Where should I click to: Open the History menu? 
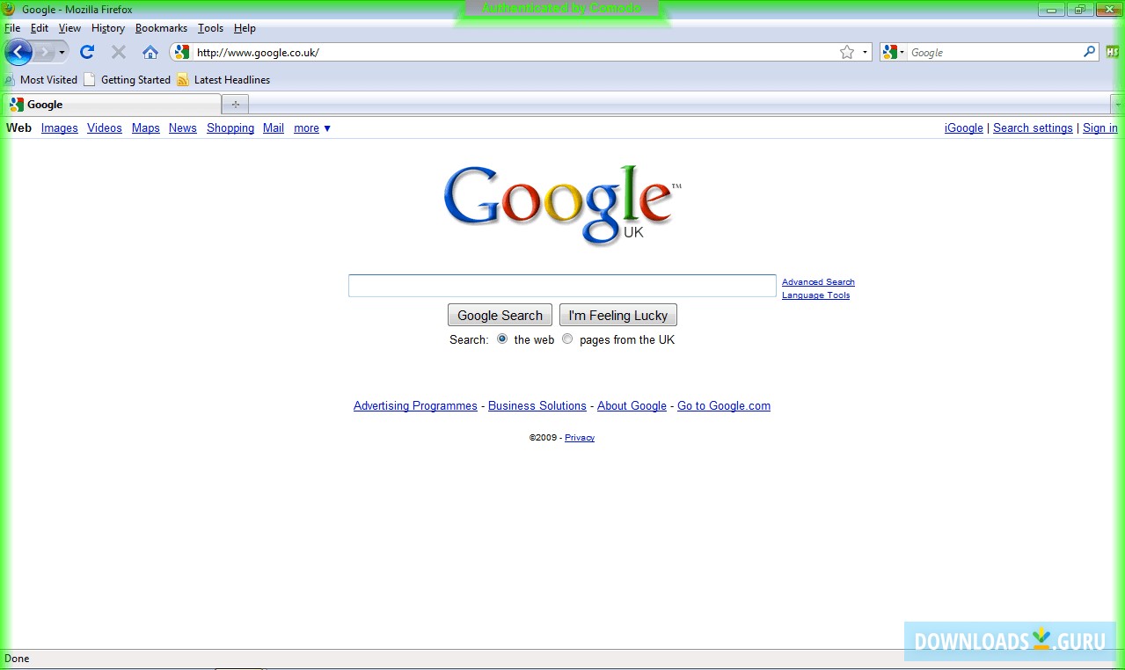coord(108,28)
